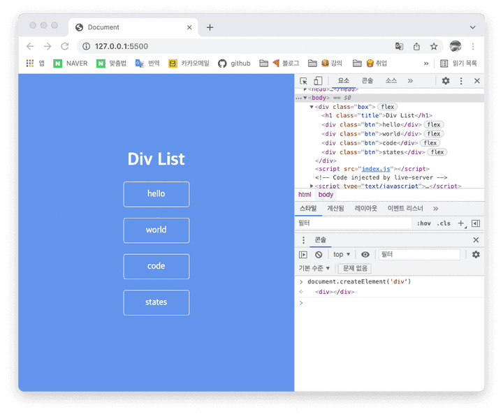Click the "hello" button on the page
The width and height of the screenshot is (503, 414).
coord(156,194)
